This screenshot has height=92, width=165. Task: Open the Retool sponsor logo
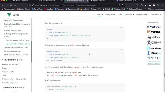click(x=154, y=37)
